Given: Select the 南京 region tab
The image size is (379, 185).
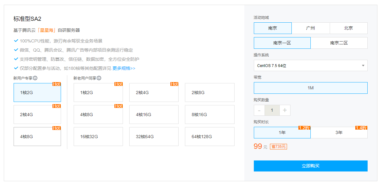Looking at the screenshot, I should pos(273,28).
